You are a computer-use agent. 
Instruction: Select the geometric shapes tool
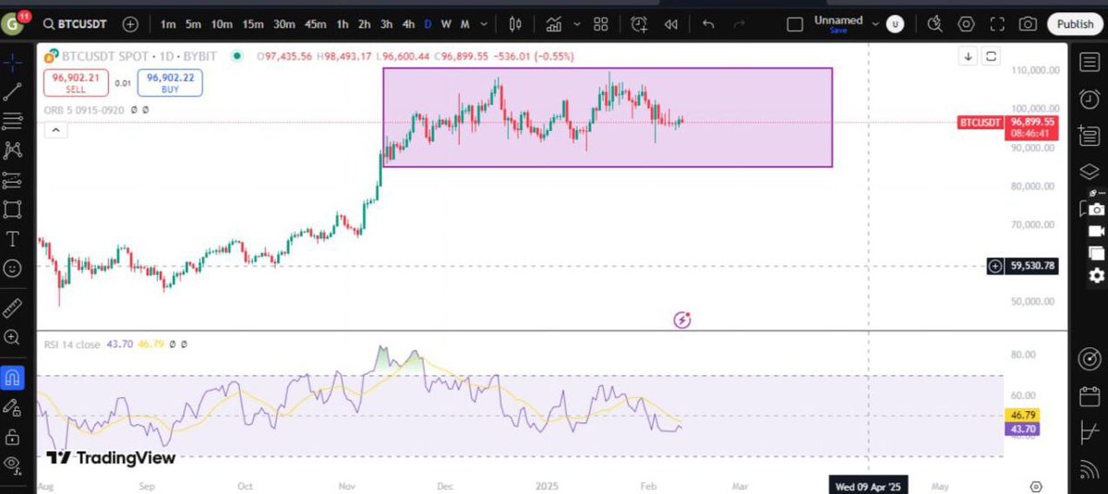[x=13, y=209]
